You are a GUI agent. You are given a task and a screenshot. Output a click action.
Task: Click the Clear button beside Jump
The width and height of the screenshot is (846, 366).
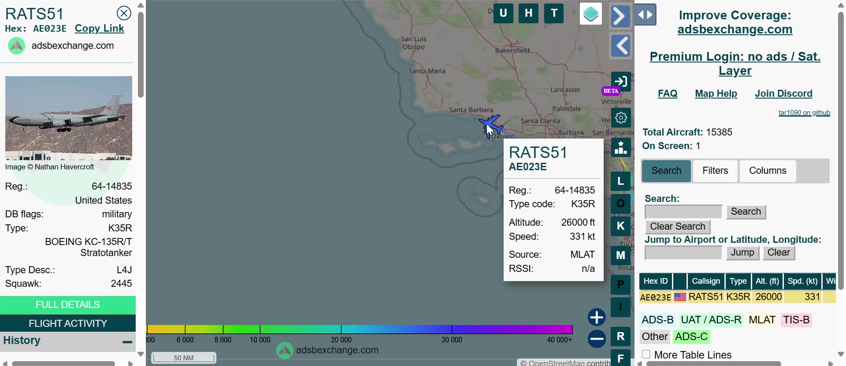779,253
